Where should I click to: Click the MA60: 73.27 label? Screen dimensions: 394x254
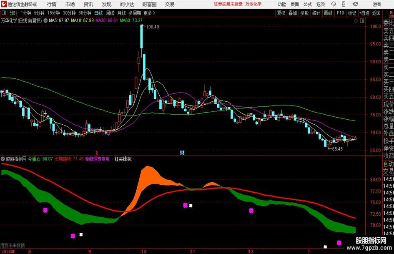click(131, 20)
